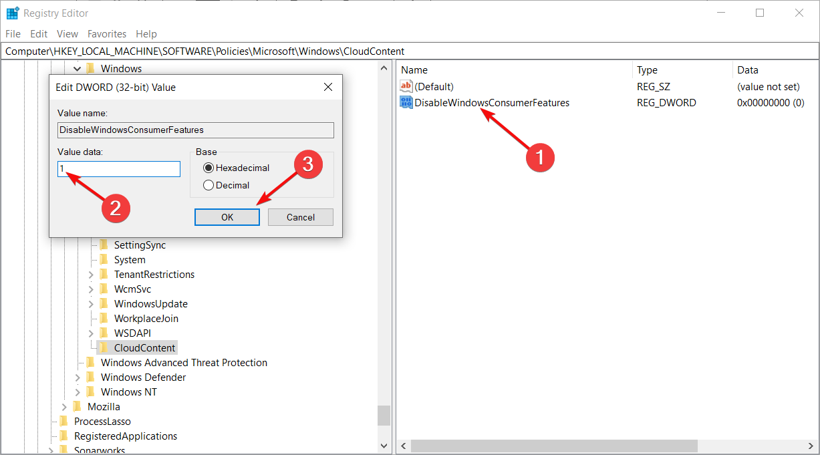Click the System folder icon in tree
The image size is (820, 455).
coord(104,259)
